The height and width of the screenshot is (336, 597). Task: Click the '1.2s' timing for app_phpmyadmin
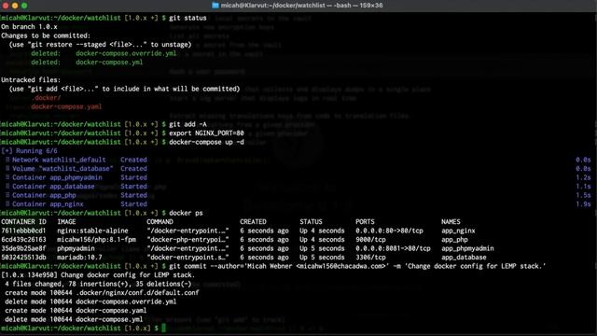click(x=583, y=177)
